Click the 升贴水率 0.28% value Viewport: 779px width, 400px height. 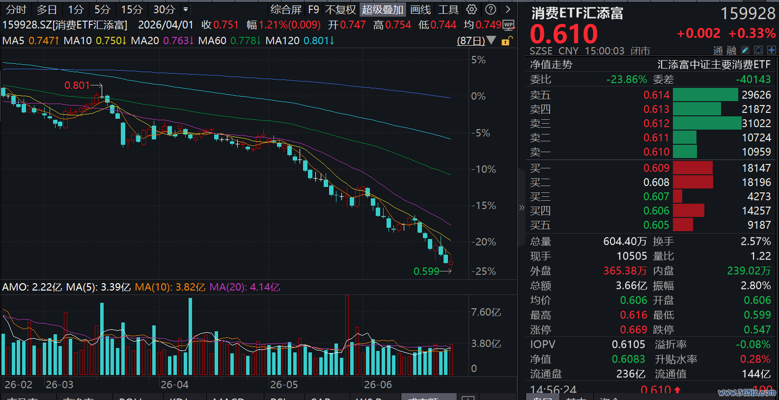pos(755,359)
